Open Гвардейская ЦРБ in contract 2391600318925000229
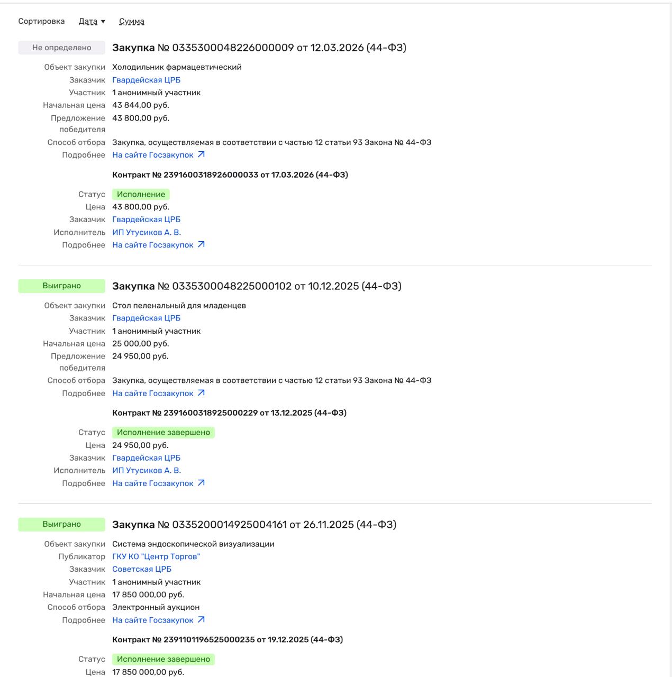672x677 pixels. pyautogui.click(x=146, y=458)
